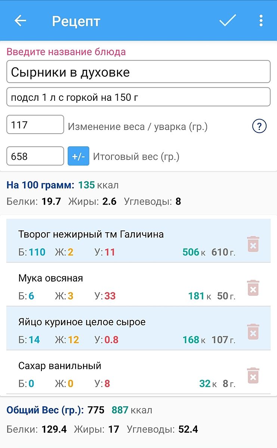The image size is (277, 448).
Task: Toggle the +/- weight change button
Action: coord(79,156)
